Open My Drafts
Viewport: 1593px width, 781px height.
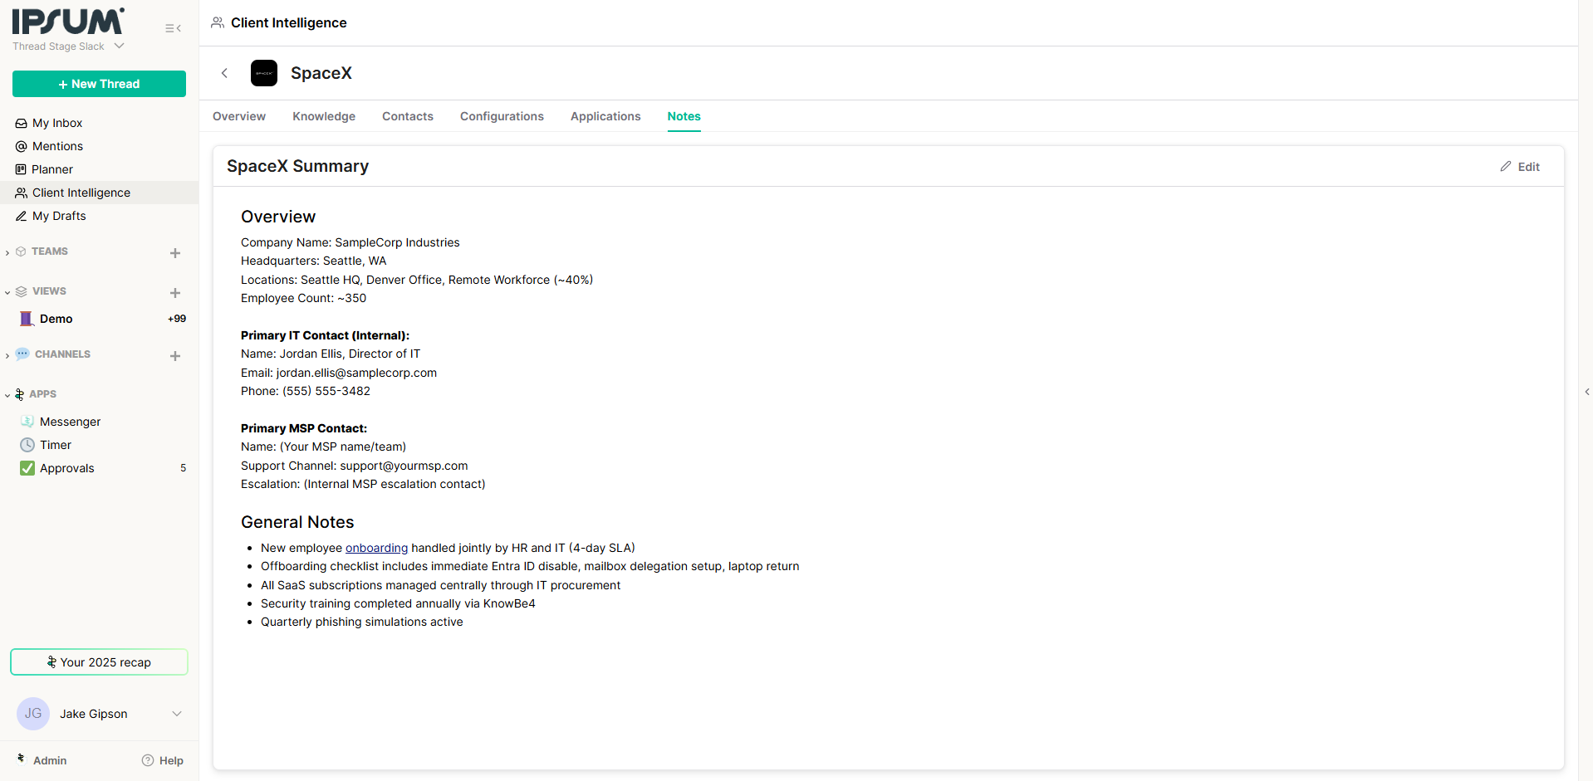click(59, 216)
